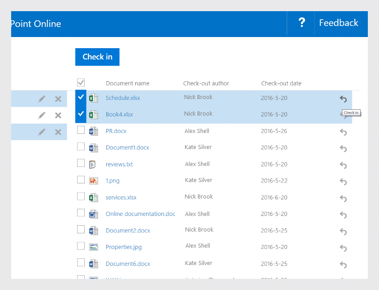This screenshot has height=290, width=379.
Task: Open the Schedule.xlsx document link
Action: pyautogui.click(x=123, y=98)
